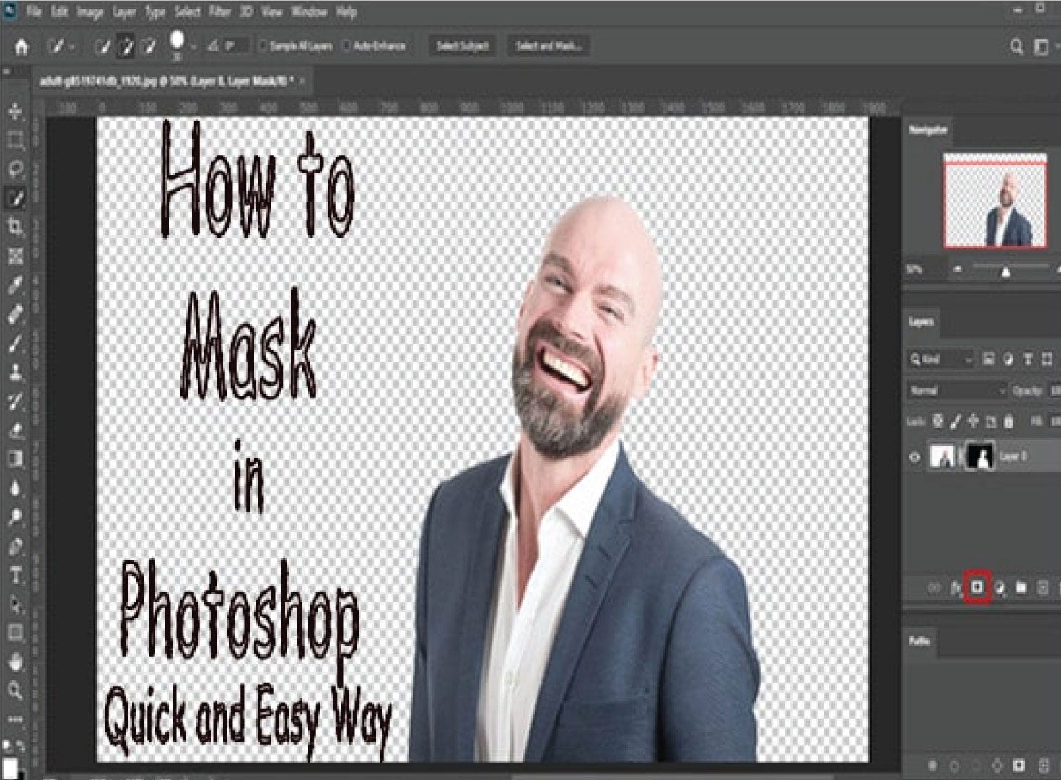Open the Normal blend mode dropdown

pyautogui.click(x=957, y=391)
